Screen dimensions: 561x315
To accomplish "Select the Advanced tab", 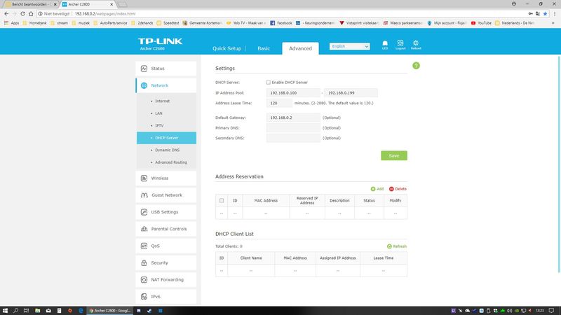I will click(300, 48).
